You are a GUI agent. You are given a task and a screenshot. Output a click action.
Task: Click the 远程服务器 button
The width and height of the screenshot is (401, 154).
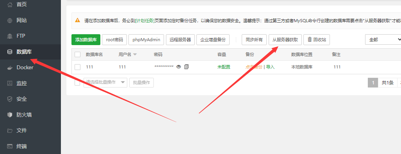[180, 40]
